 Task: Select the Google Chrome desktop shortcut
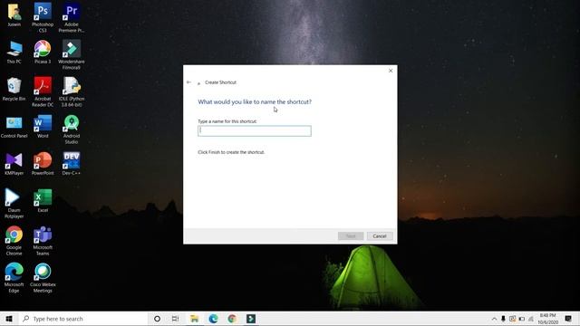point(14,241)
